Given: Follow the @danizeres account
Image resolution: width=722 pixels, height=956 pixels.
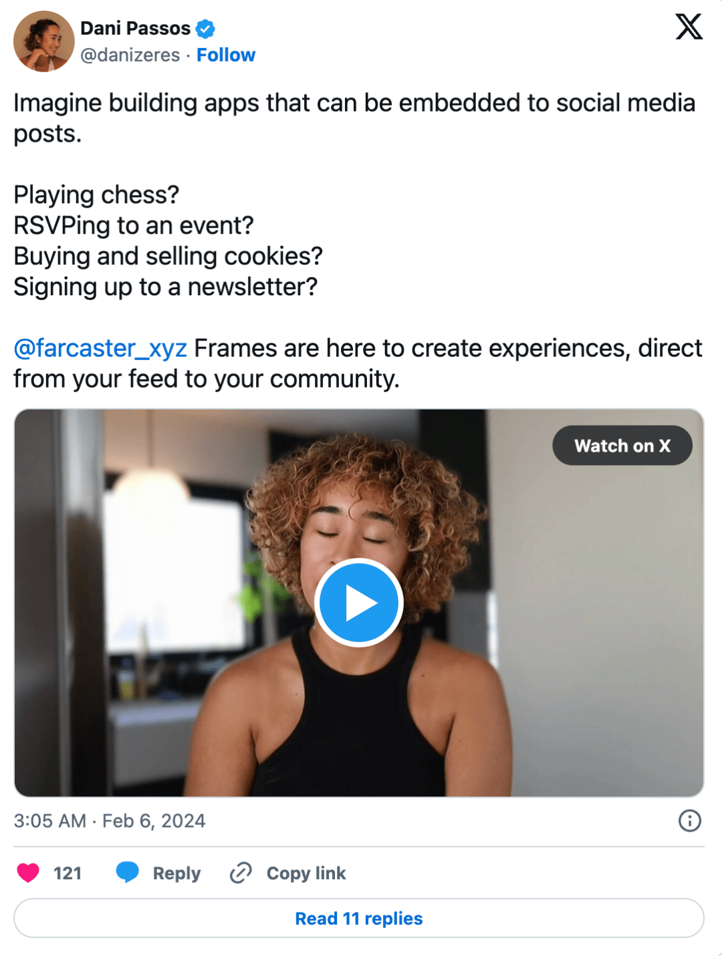Looking at the screenshot, I should pyautogui.click(x=226, y=55).
